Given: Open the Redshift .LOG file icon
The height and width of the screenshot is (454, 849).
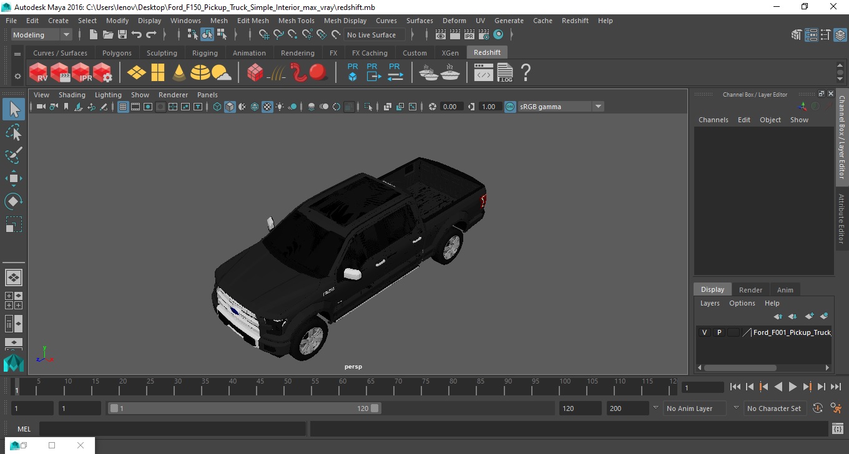Looking at the screenshot, I should tap(504, 73).
